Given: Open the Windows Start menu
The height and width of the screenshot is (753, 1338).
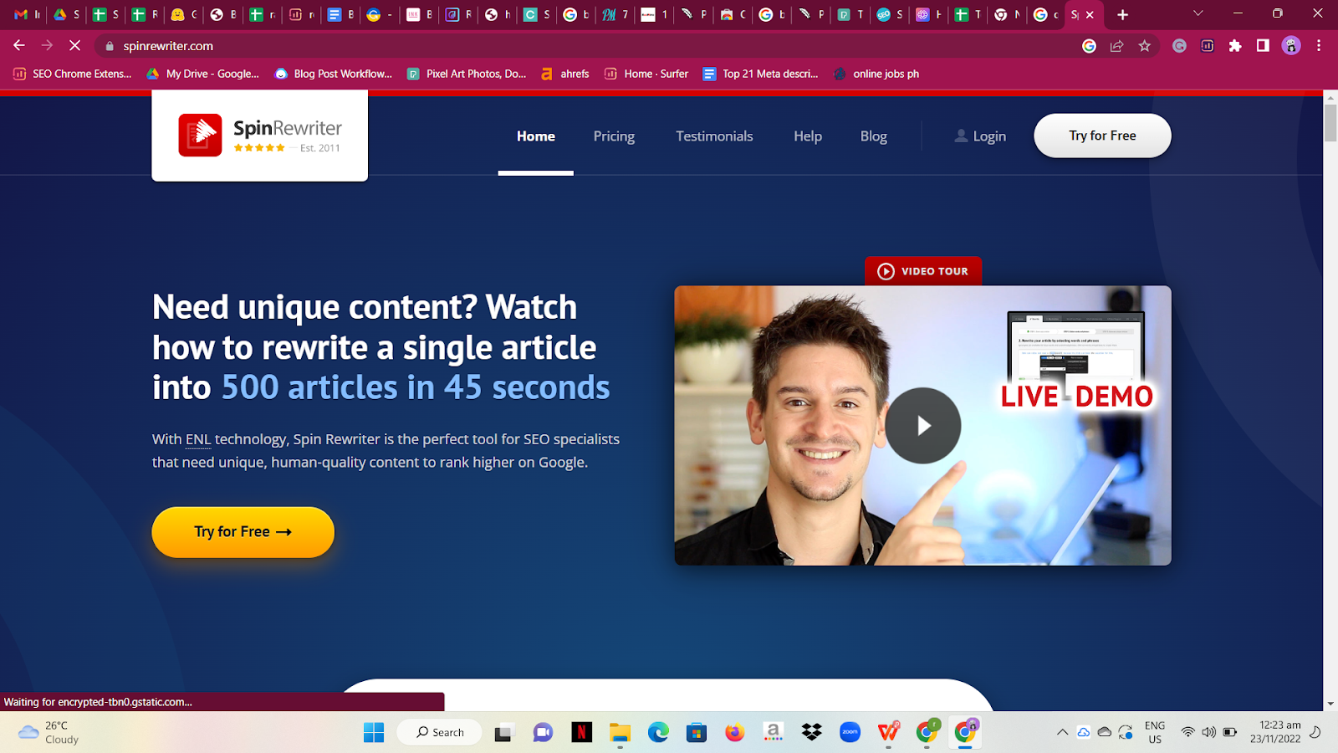Looking at the screenshot, I should click(x=374, y=733).
